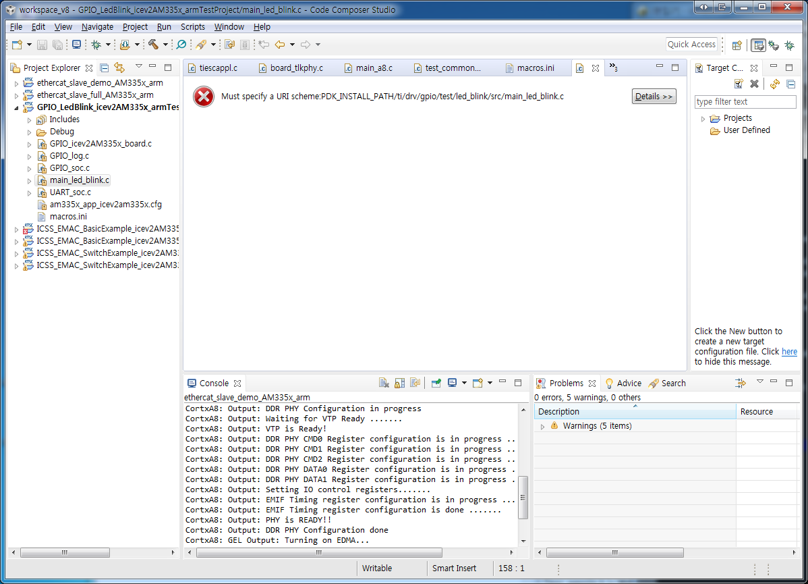Switch to the Advice tab

point(623,383)
